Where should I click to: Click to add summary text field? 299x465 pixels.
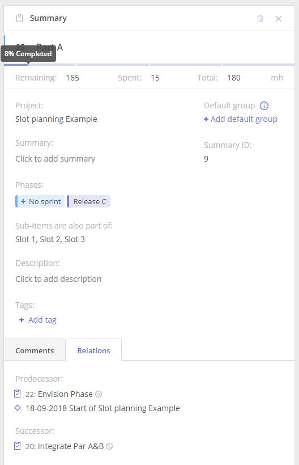point(55,159)
